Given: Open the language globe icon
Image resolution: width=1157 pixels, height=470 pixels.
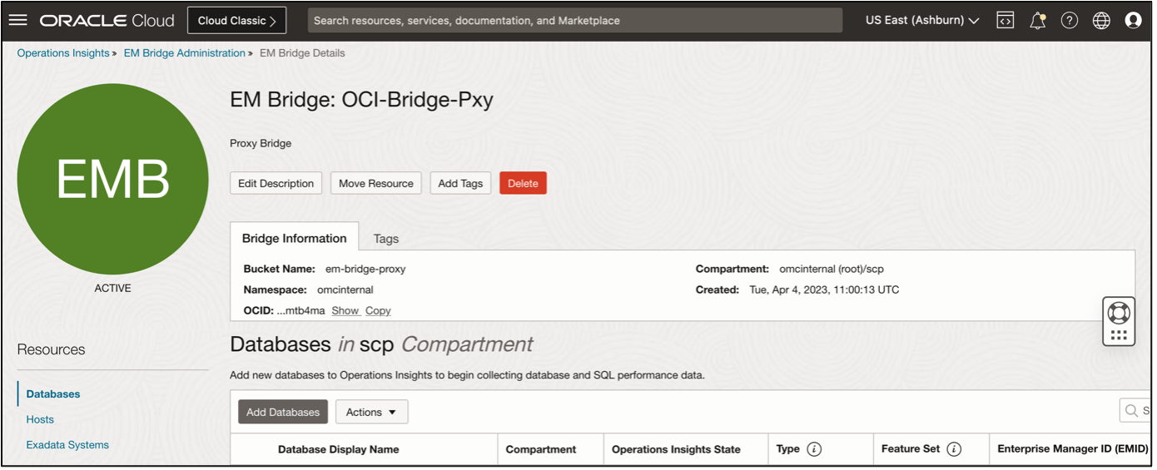Looking at the screenshot, I should 1101,21.
